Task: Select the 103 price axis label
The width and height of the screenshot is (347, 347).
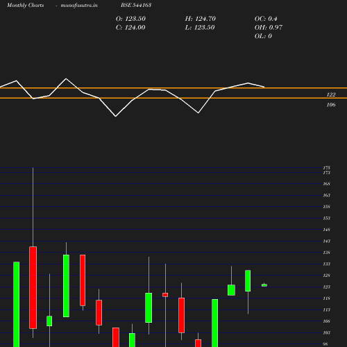Action: click(x=327, y=333)
